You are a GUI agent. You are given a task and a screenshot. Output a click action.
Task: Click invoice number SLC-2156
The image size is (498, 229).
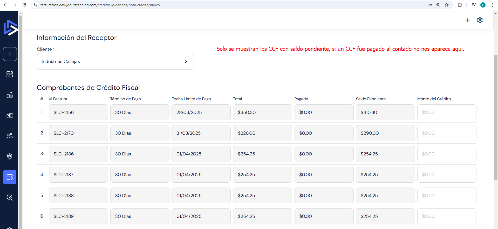coord(78,112)
